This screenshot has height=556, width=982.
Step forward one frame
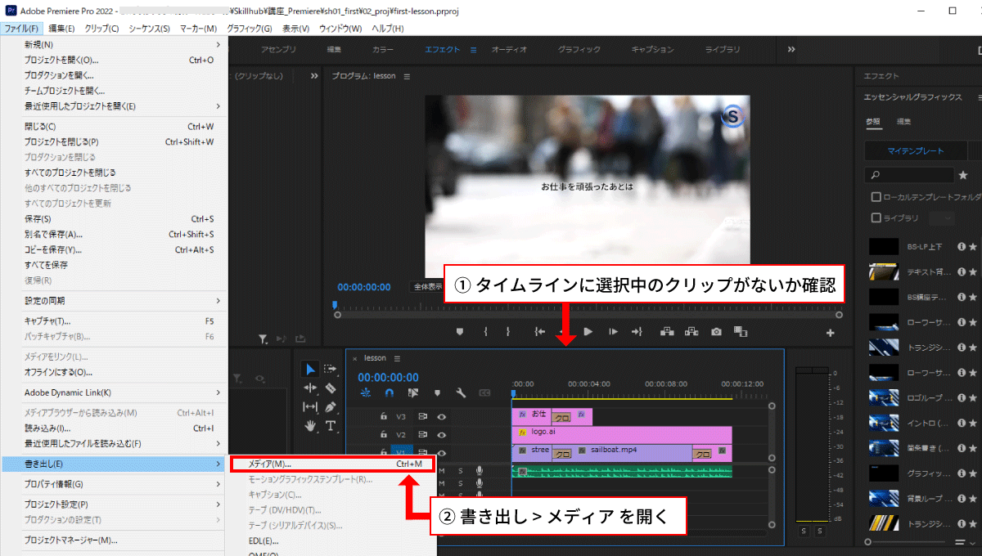pyautogui.click(x=613, y=331)
